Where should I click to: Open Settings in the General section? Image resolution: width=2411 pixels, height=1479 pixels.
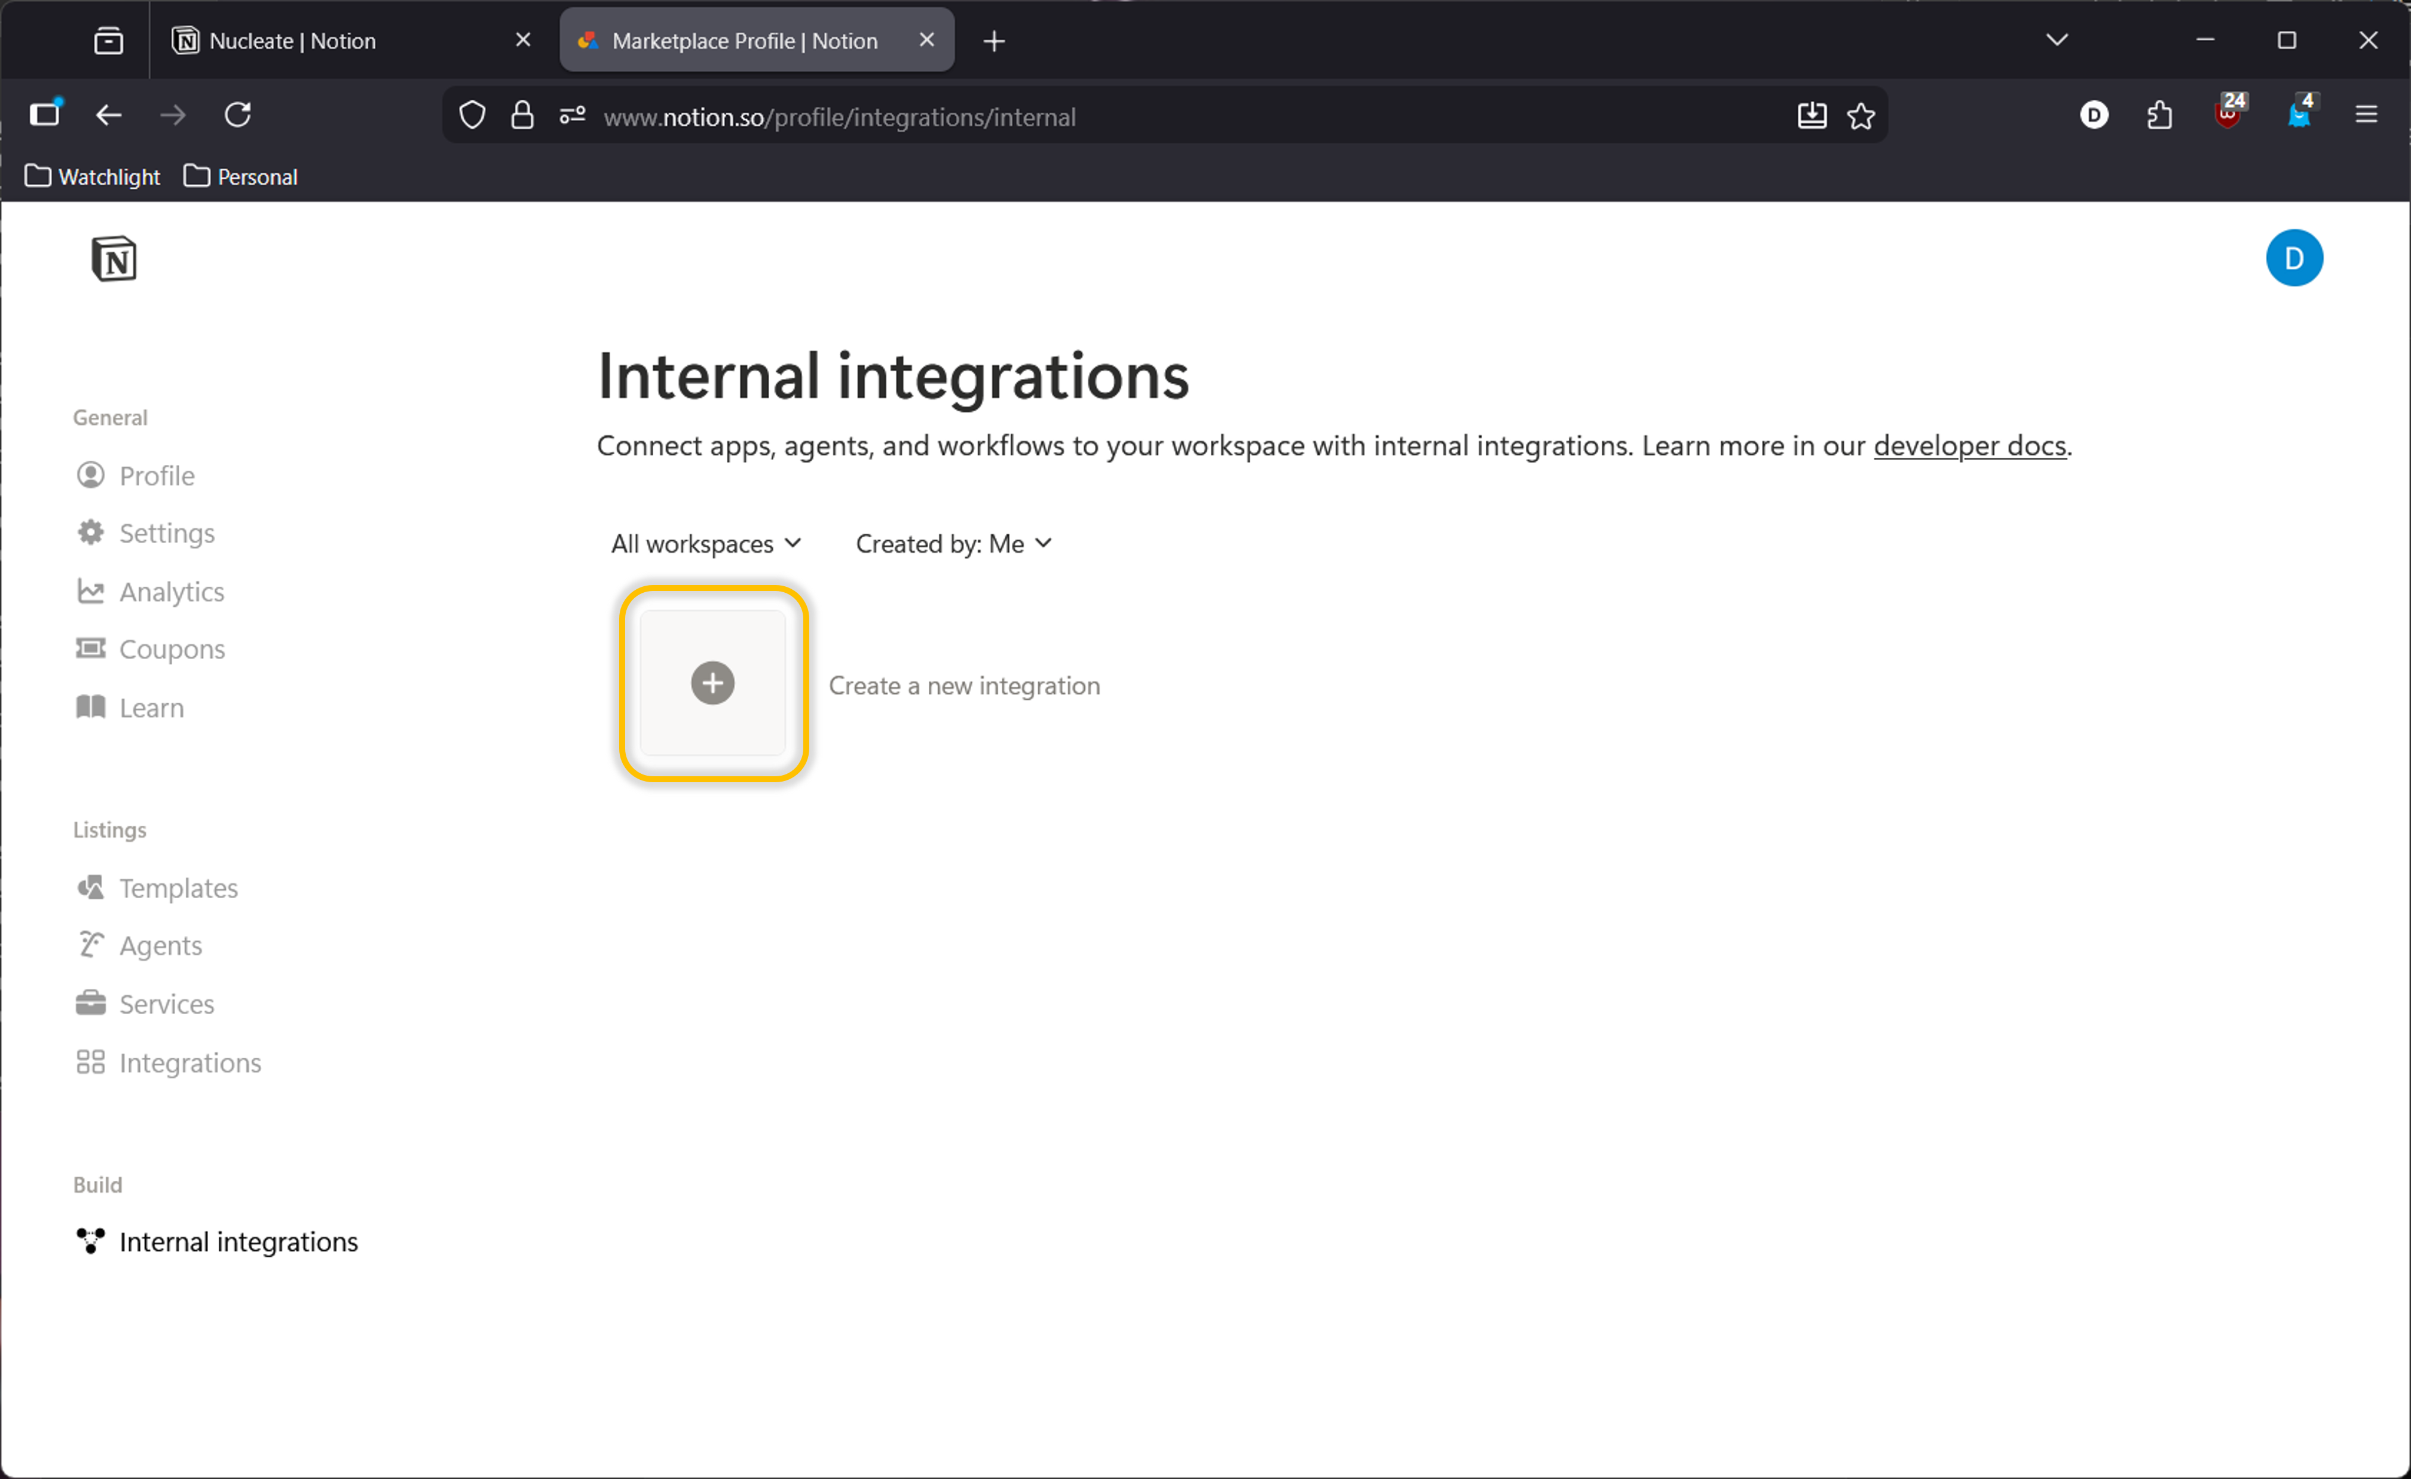[166, 533]
